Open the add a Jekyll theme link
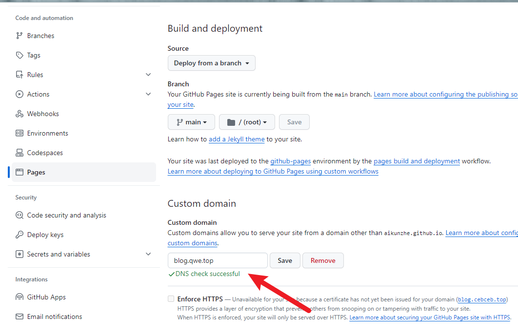The width and height of the screenshot is (518, 336). coord(237,139)
